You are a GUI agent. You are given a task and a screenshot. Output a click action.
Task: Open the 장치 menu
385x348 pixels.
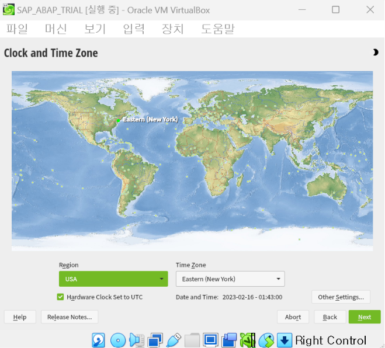pos(172,29)
